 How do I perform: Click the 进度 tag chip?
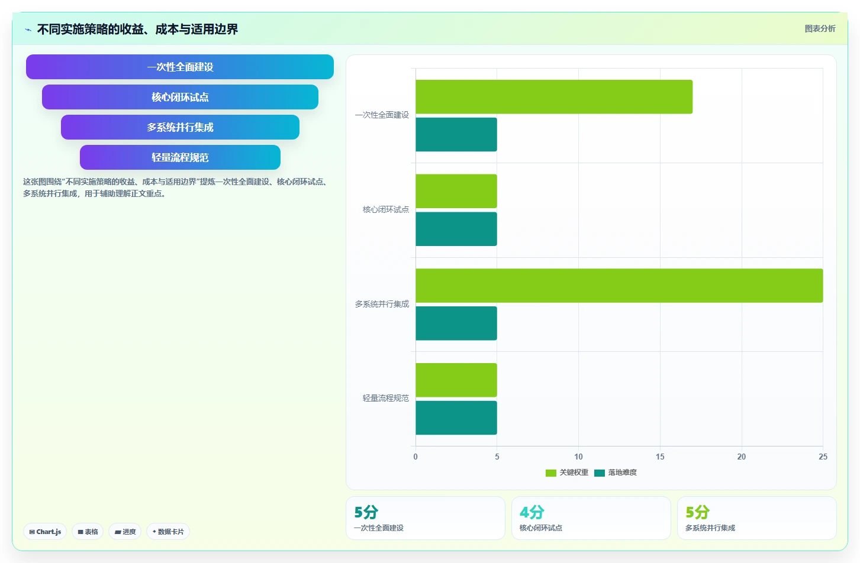click(x=125, y=532)
